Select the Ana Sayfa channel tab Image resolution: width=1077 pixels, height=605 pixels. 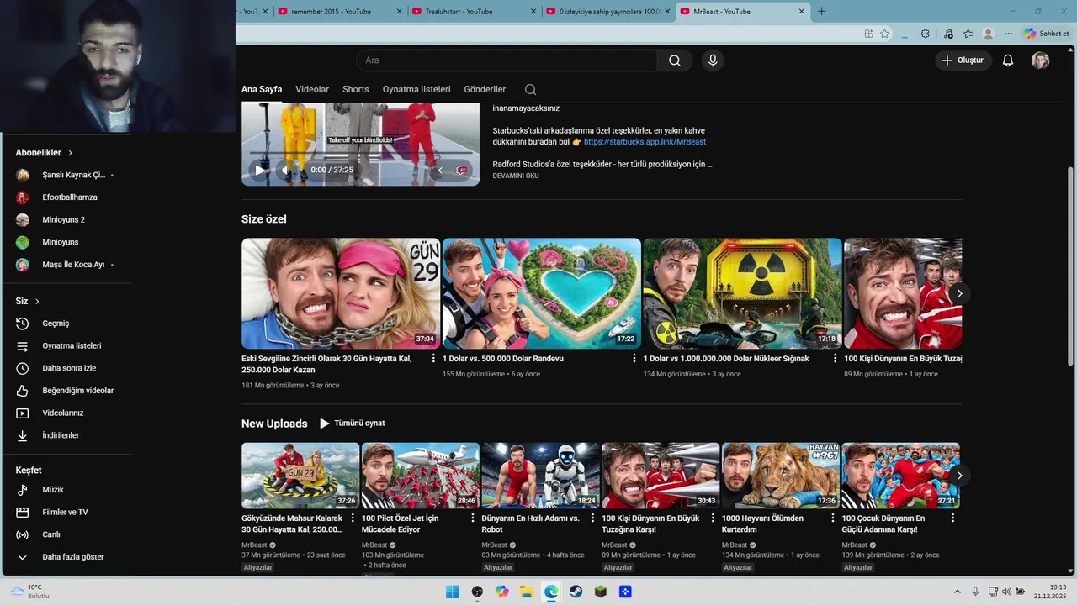click(x=262, y=89)
